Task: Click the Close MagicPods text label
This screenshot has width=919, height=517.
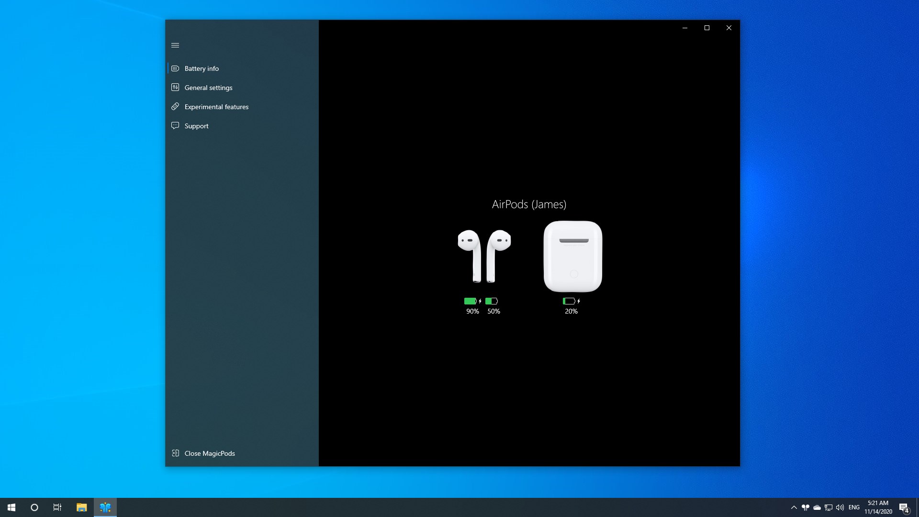Action: point(209,453)
